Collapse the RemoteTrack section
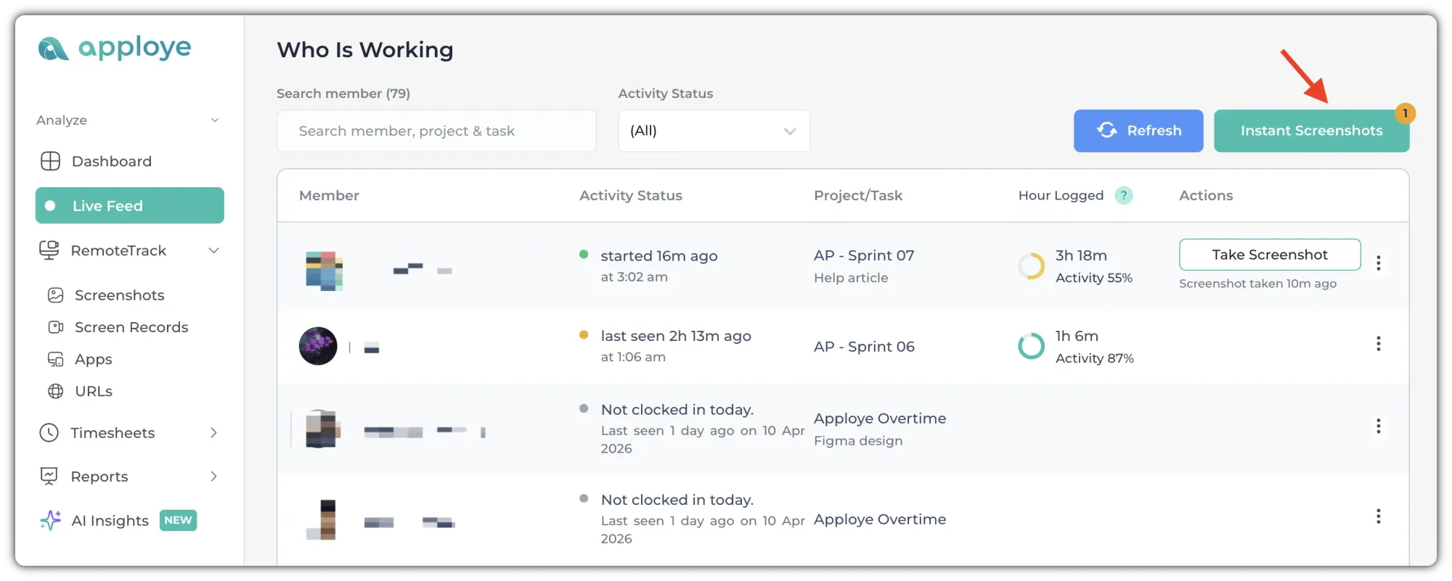1452x581 pixels. click(x=213, y=251)
